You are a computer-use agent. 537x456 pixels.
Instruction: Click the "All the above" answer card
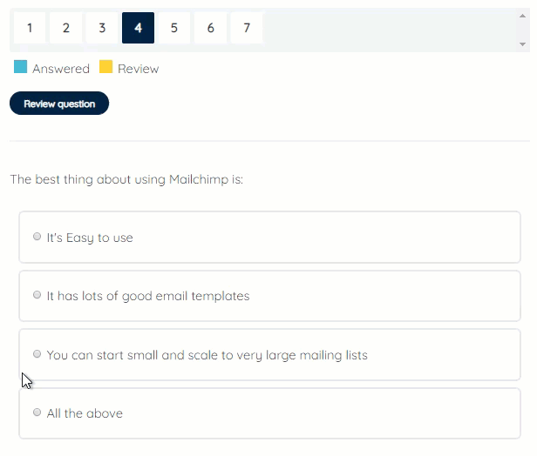pyautogui.click(x=270, y=413)
